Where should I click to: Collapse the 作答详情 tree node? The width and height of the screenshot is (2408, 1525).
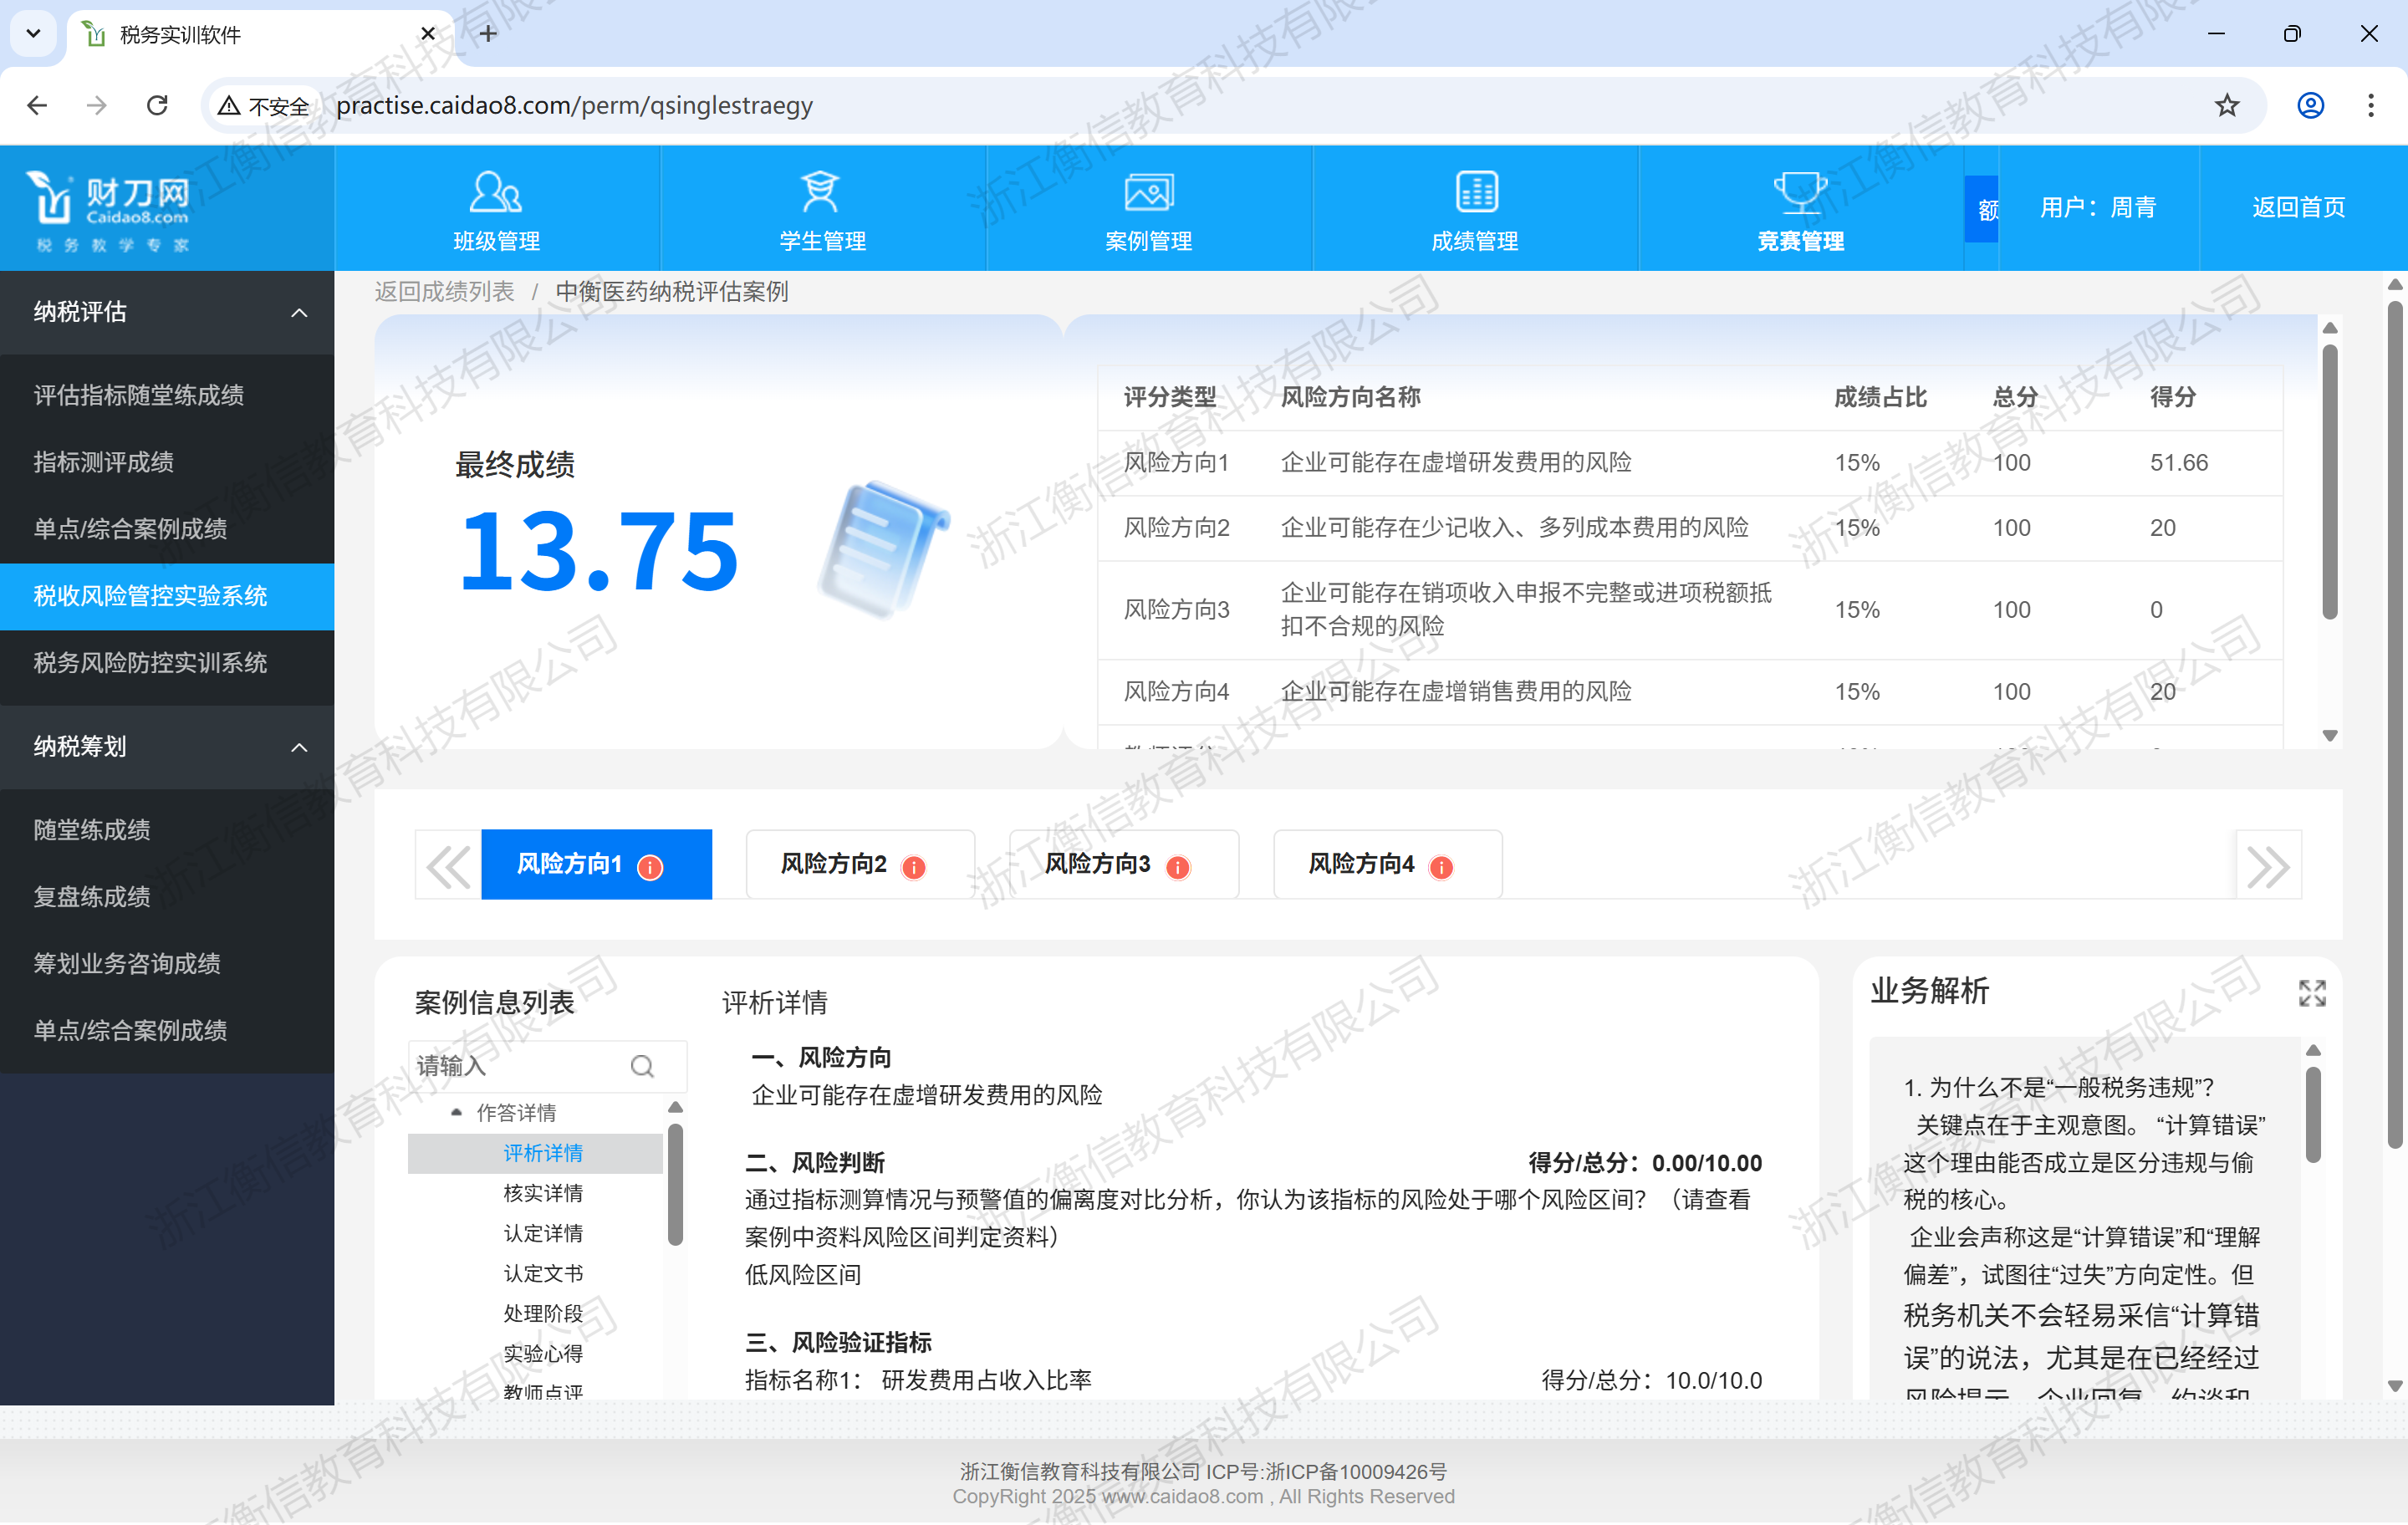pyautogui.click(x=457, y=1112)
